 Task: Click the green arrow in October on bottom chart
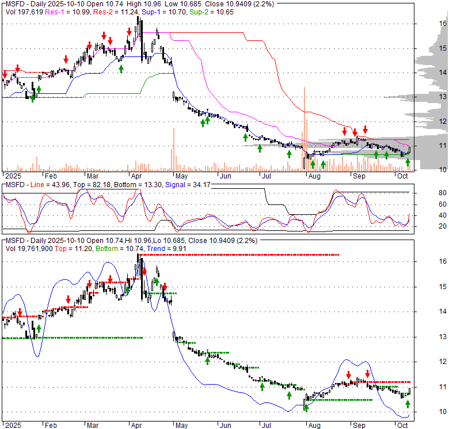tap(408, 404)
